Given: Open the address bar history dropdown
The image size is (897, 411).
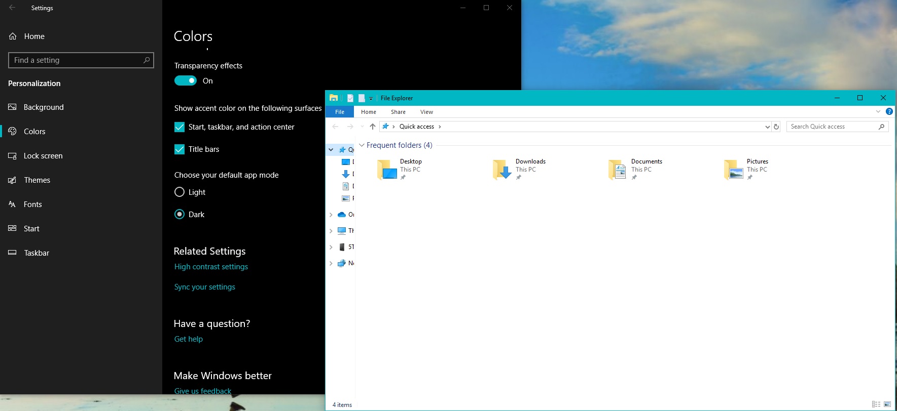Looking at the screenshot, I should click(x=767, y=127).
